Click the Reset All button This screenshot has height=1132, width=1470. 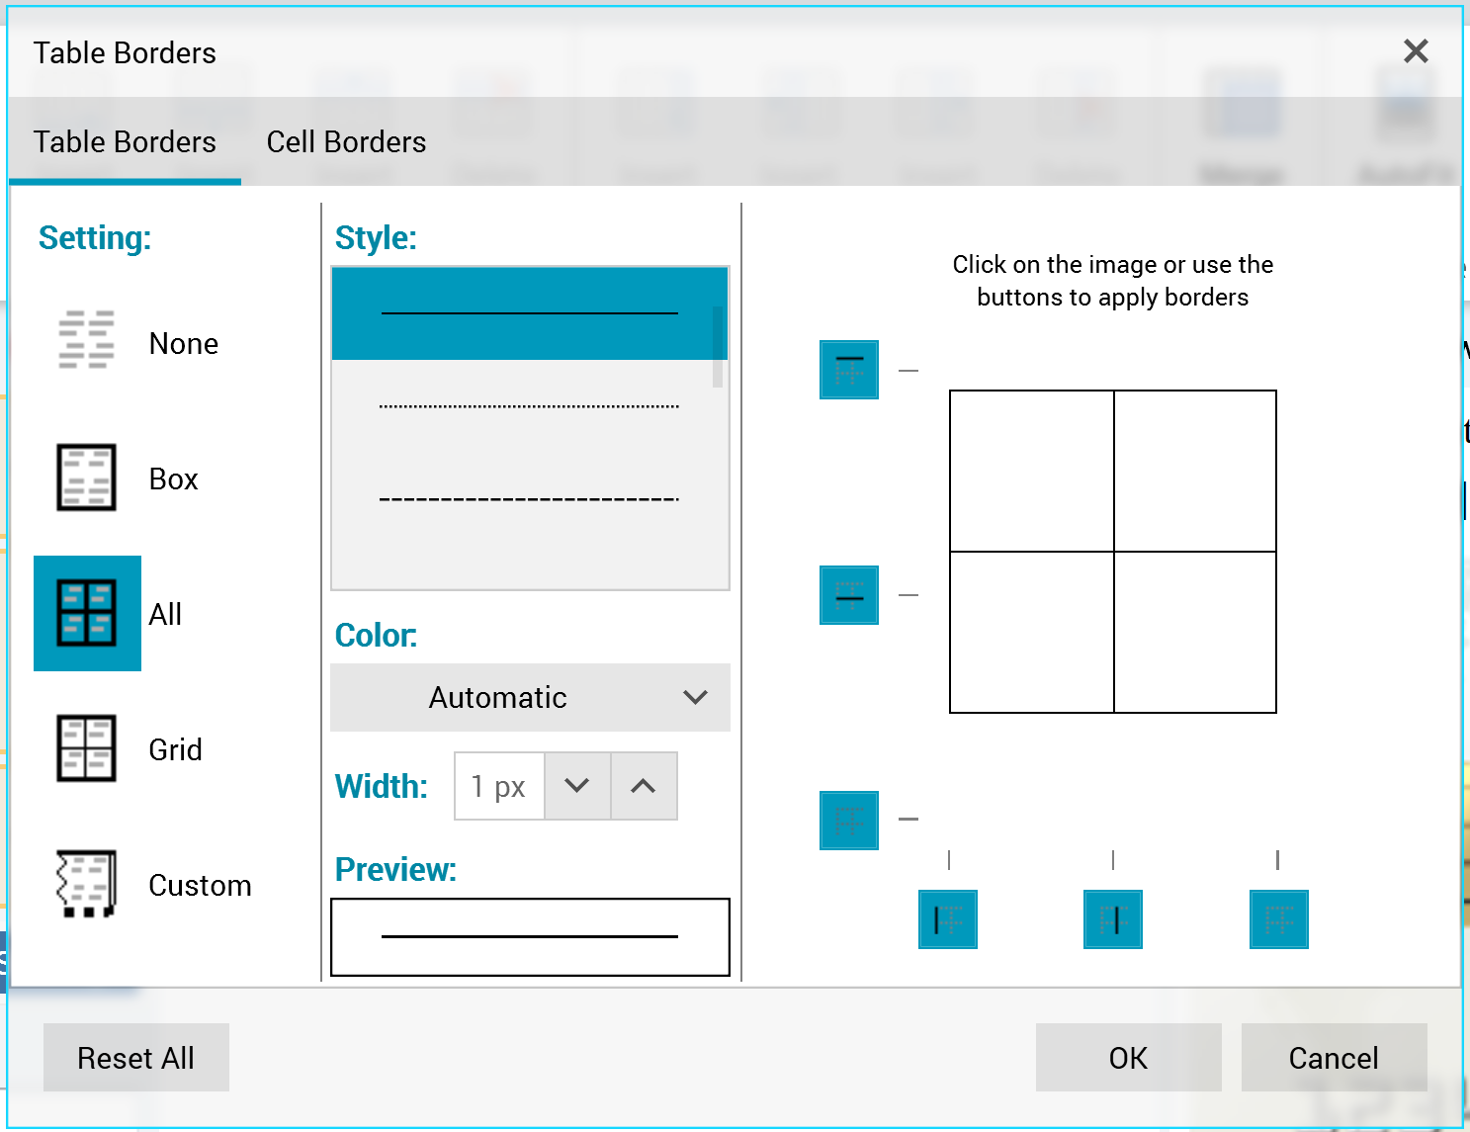pos(136,1058)
